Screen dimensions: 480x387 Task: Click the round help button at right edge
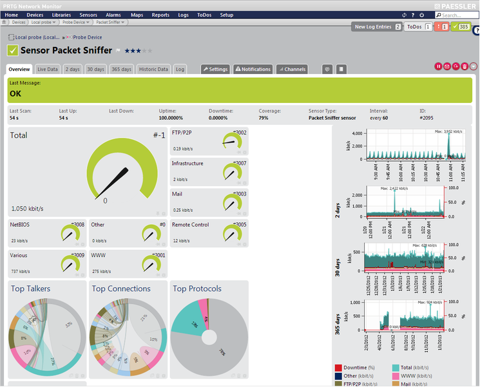tap(476, 30)
